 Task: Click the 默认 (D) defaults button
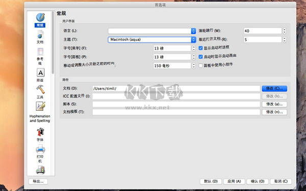coord(211,181)
